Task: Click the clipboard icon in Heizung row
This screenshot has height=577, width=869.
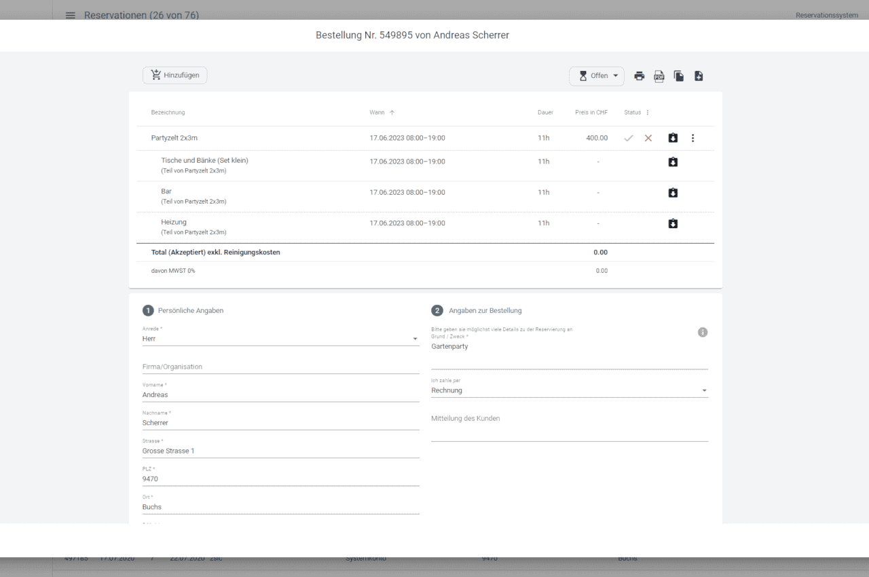Action: (673, 223)
